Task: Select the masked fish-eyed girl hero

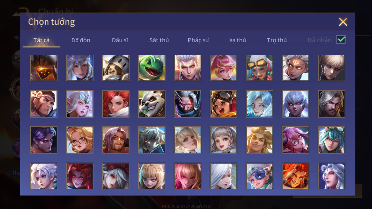Action: (x=260, y=176)
